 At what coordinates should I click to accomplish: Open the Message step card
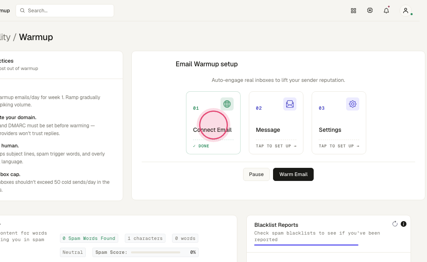[x=276, y=123]
